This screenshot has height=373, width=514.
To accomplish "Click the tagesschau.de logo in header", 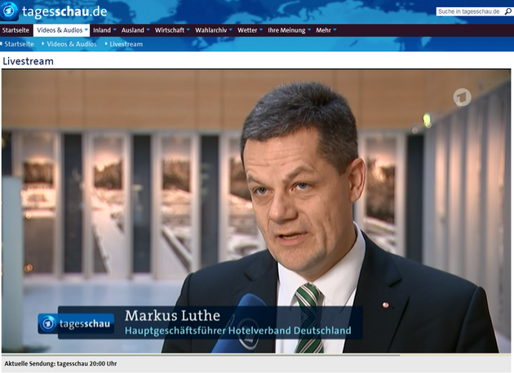I will tap(55, 11).
